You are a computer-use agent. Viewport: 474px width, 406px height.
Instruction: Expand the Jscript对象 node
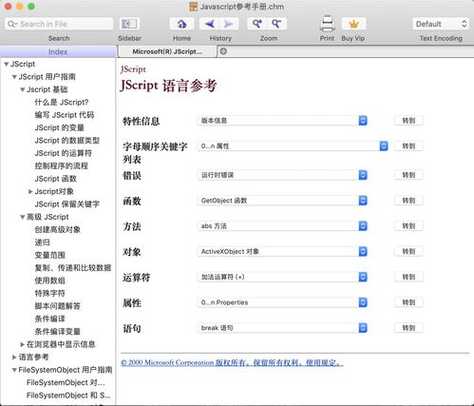click(x=30, y=191)
